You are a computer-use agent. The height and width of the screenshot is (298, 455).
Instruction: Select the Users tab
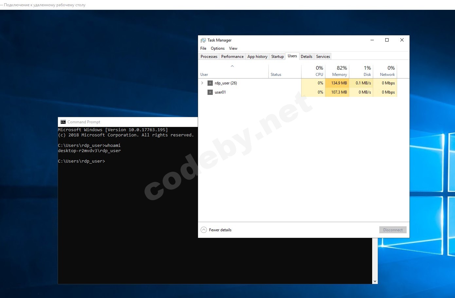click(x=292, y=56)
